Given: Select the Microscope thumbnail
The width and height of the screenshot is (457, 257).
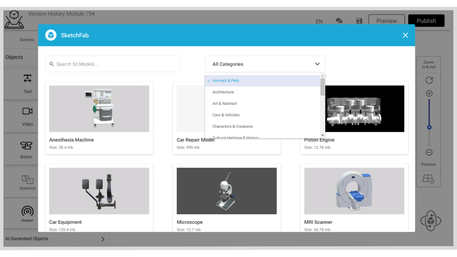Looking at the screenshot, I should pyautogui.click(x=227, y=191).
